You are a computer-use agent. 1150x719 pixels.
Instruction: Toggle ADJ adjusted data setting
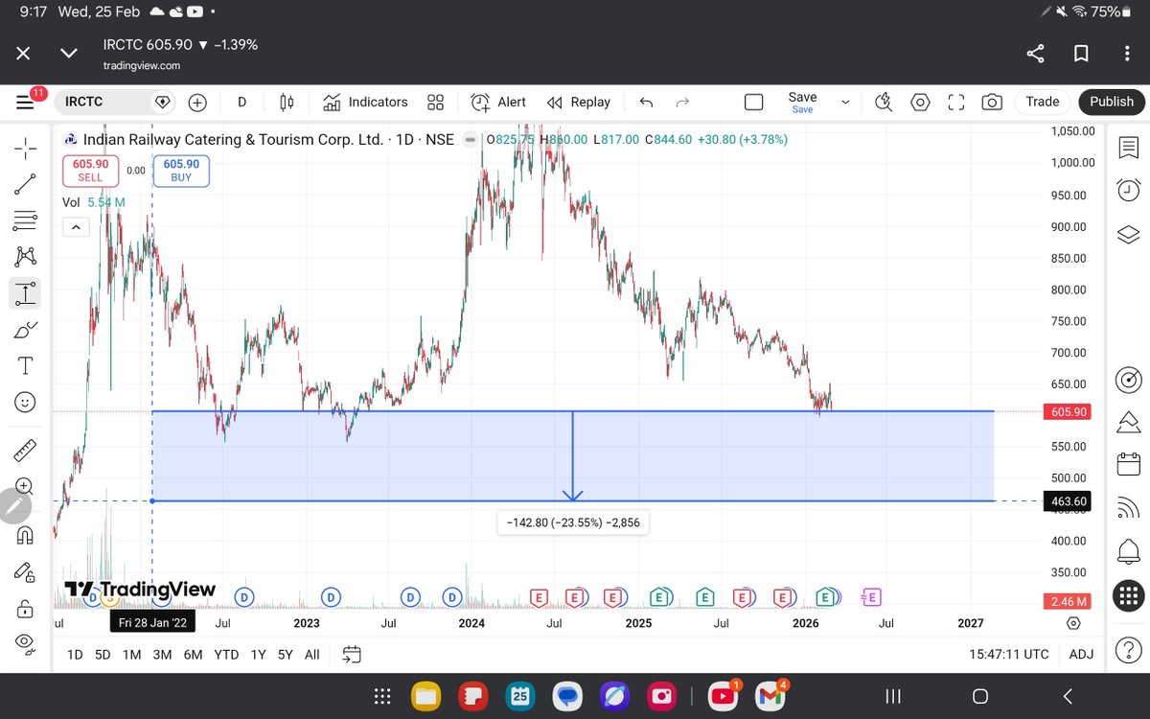(1081, 655)
